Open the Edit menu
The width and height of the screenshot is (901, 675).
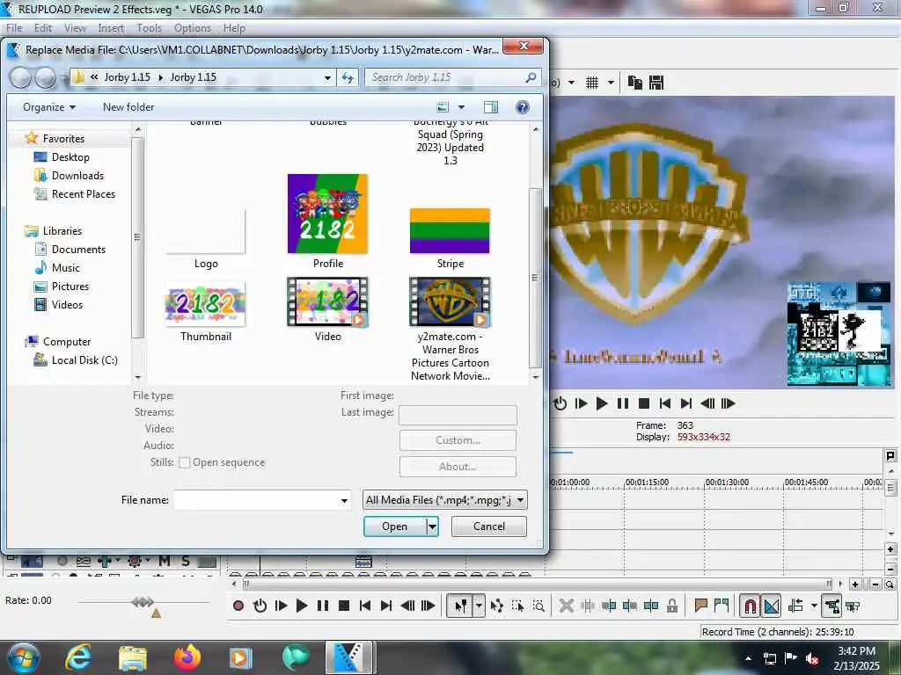[x=43, y=28]
